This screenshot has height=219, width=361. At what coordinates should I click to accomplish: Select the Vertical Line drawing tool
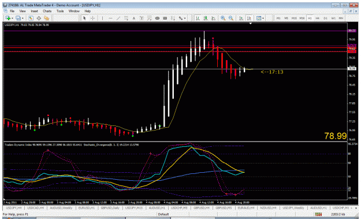(102, 18)
